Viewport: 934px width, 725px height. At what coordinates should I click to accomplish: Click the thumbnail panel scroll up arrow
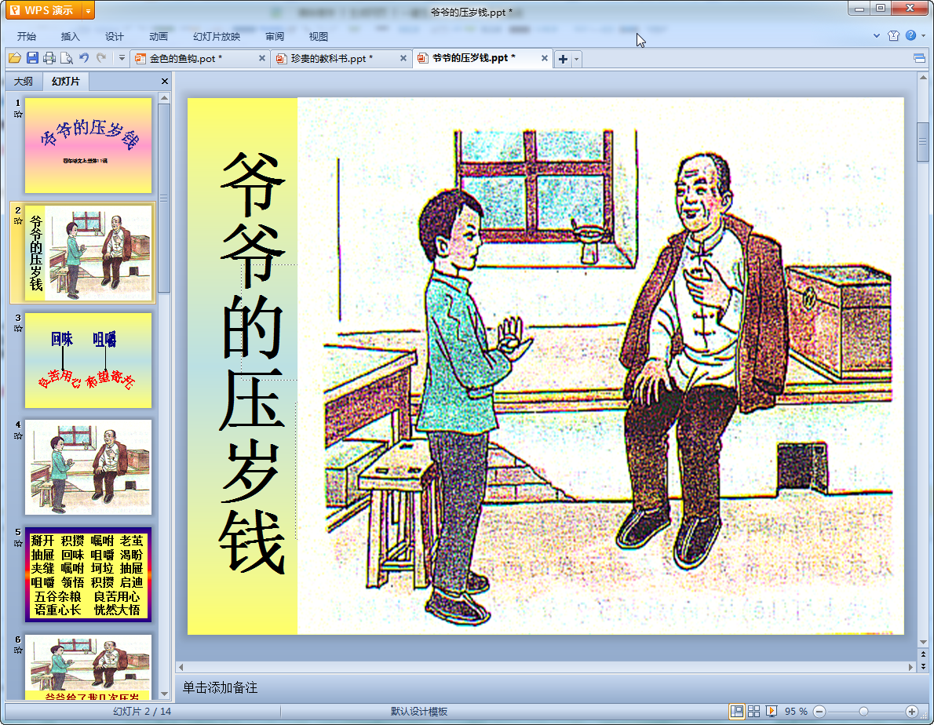click(x=164, y=97)
